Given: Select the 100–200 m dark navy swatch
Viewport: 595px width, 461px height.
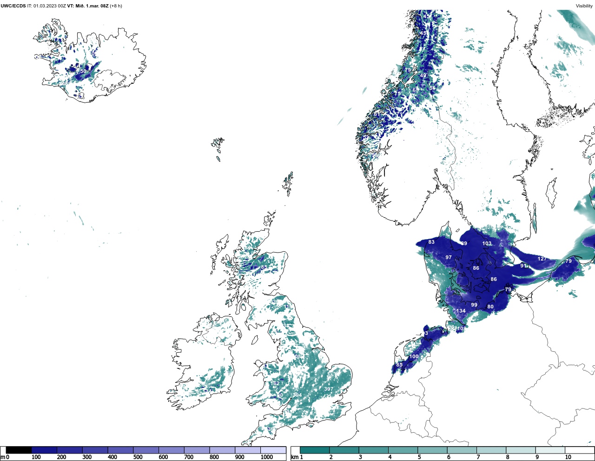Looking at the screenshot, I should [44, 450].
